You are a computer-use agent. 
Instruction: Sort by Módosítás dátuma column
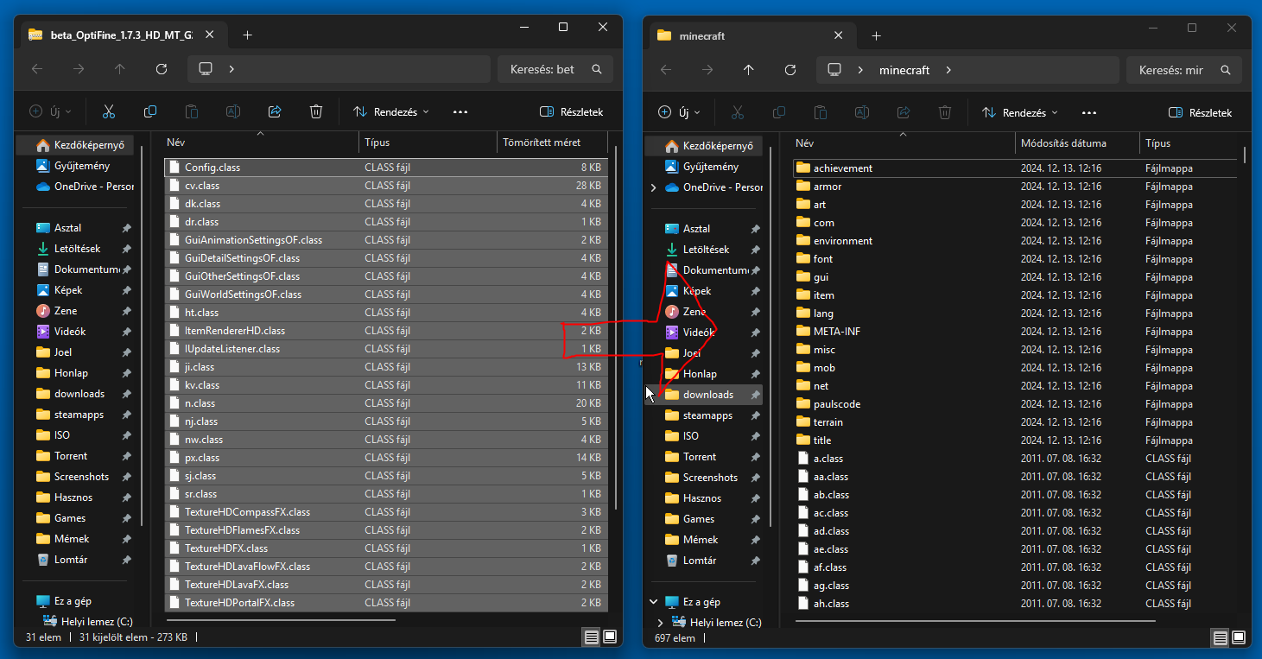(1076, 143)
